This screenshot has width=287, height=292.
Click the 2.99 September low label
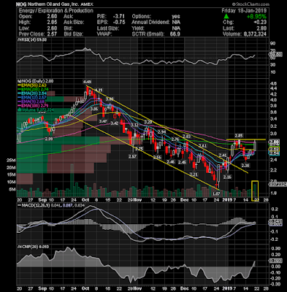click(49, 139)
